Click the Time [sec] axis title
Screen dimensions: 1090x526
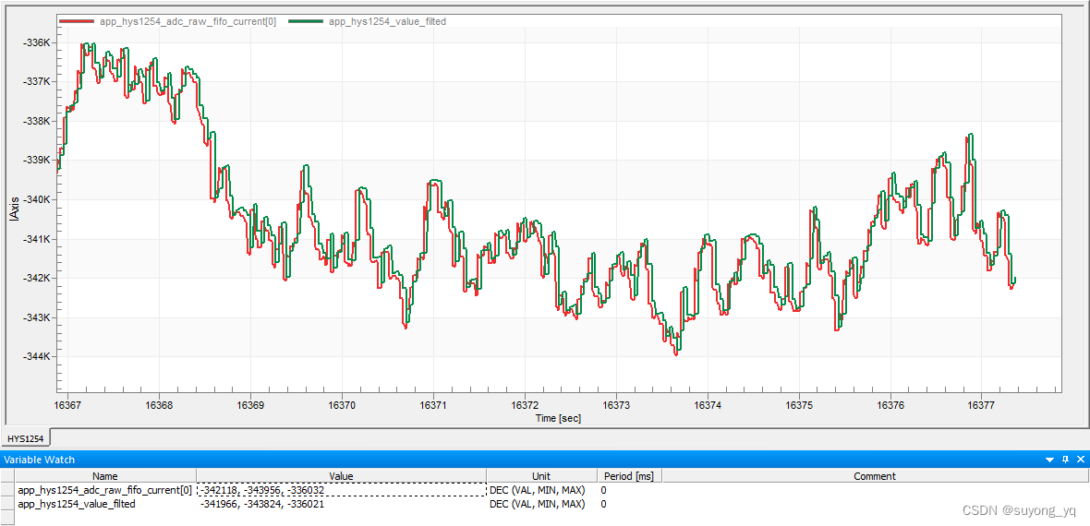[558, 418]
